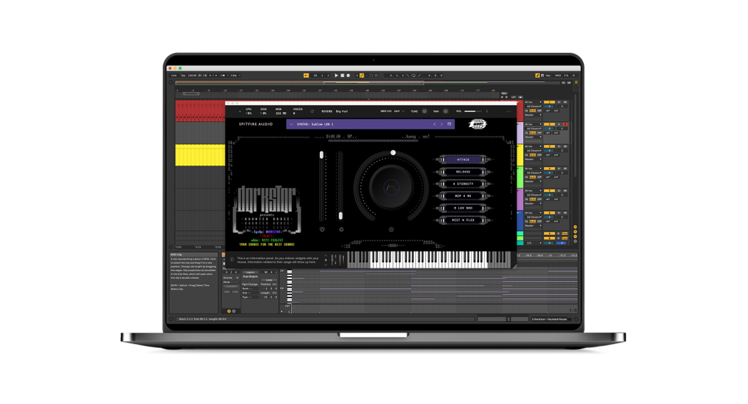The width and height of the screenshot is (748, 404).
Task: Click the yellow clip in the arrangement
Action: tap(201, 155)
